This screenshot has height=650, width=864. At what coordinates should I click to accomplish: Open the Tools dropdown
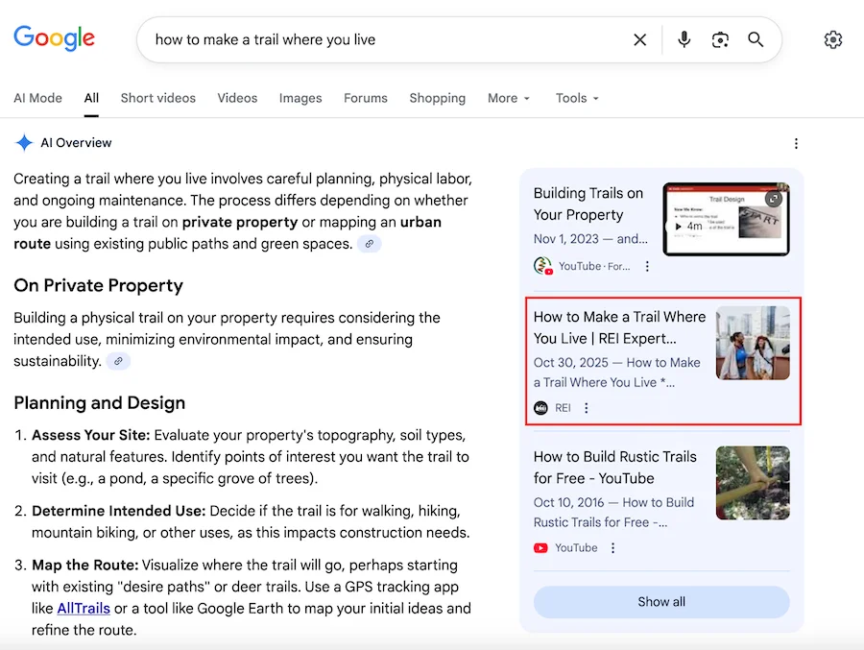(x=577, y=98)
